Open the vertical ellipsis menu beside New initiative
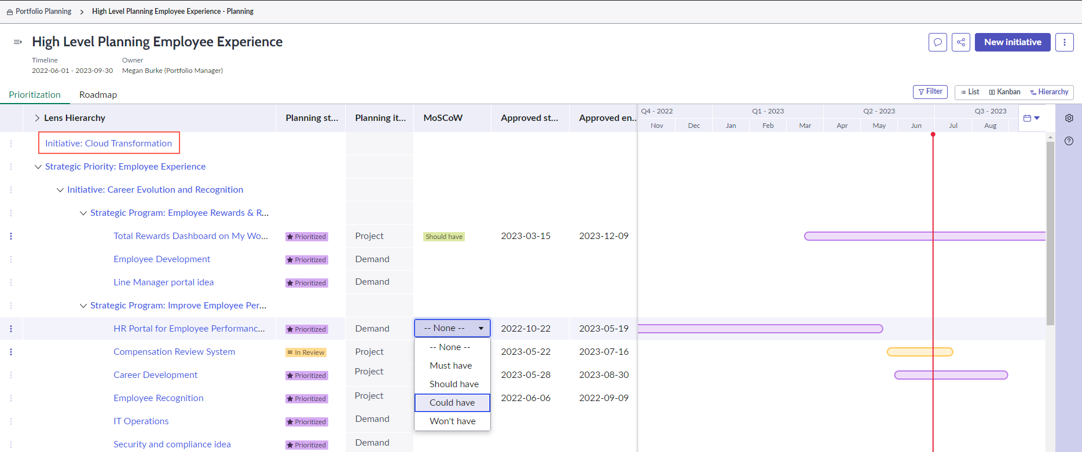1082x452 pixels. point(1064,42)
